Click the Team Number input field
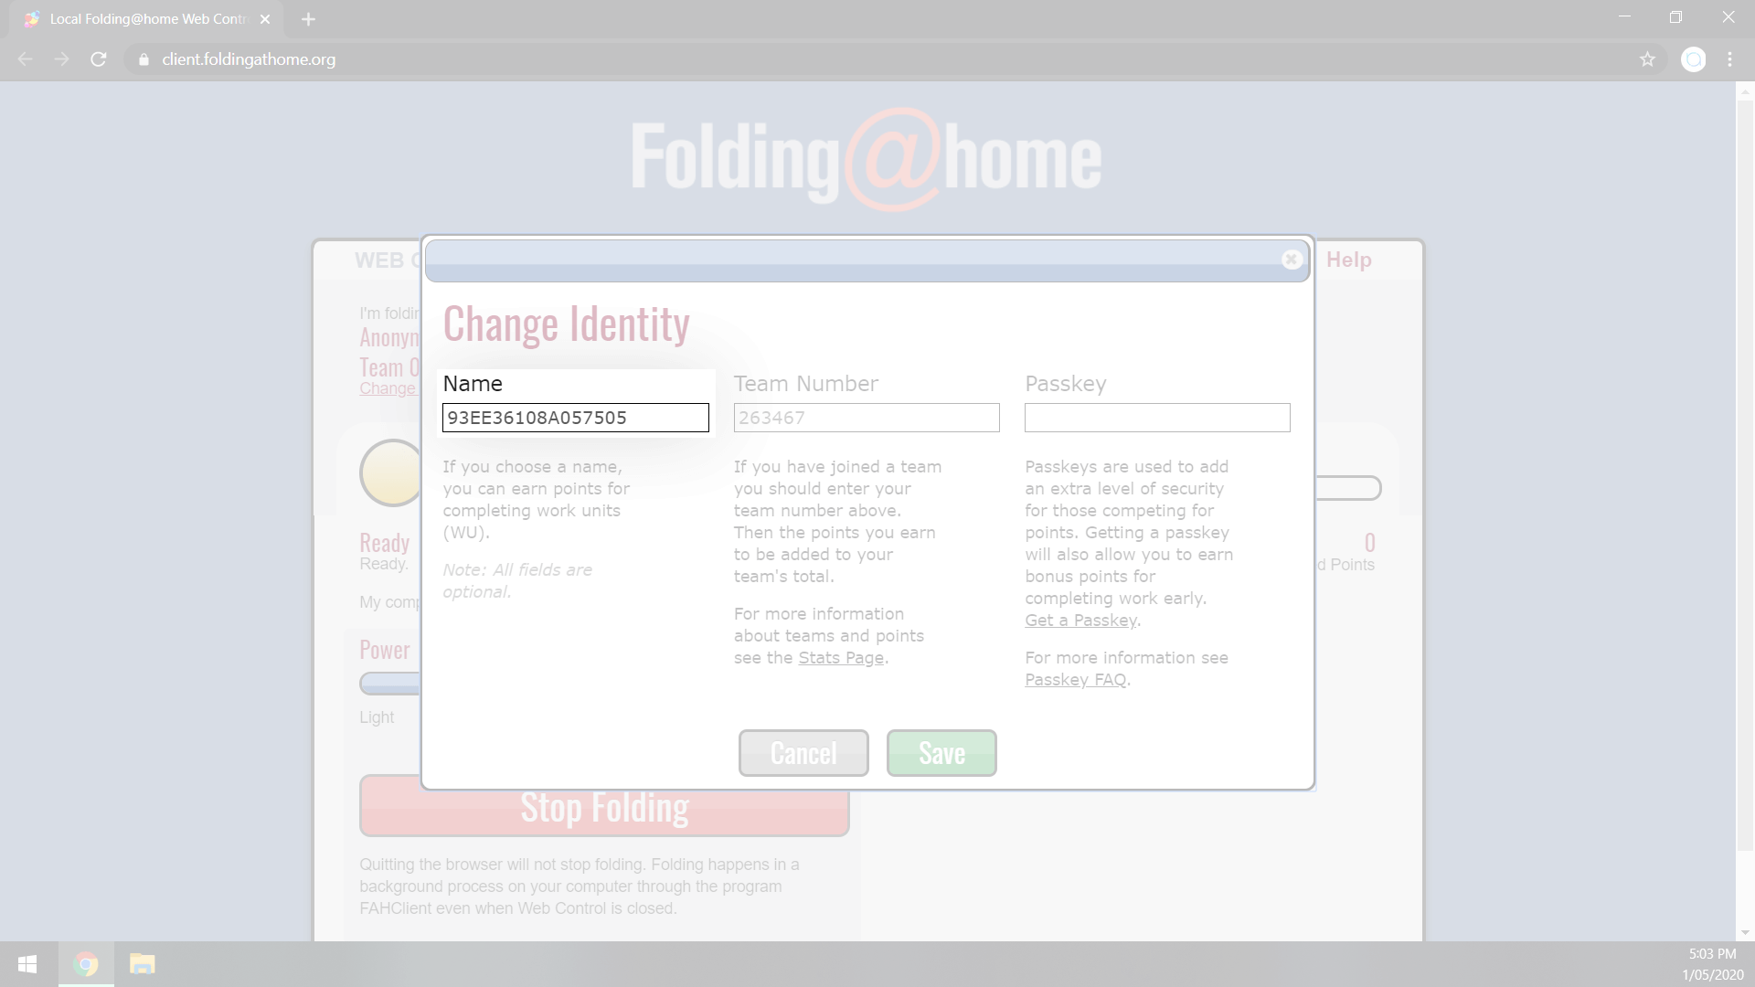This screenshot has height=987, width=1755. click(866, 417)
